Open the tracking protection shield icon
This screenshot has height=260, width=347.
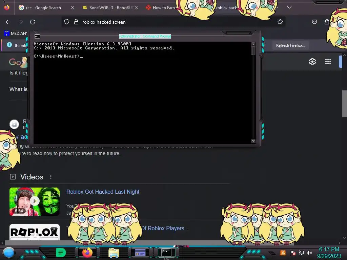pyautogui.click(x=67, y=22)
